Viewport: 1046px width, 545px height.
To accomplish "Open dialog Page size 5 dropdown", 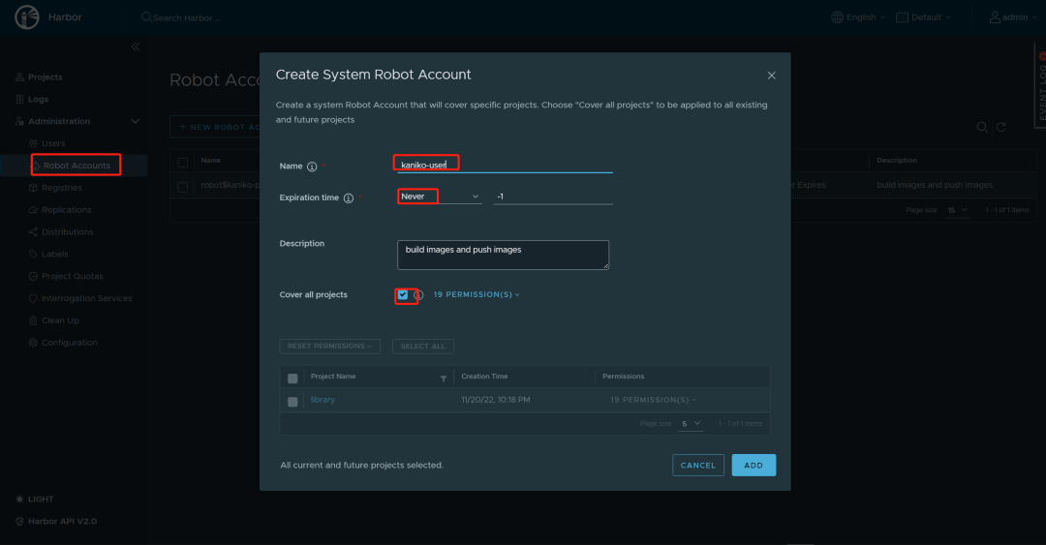I will click(692, 424).
